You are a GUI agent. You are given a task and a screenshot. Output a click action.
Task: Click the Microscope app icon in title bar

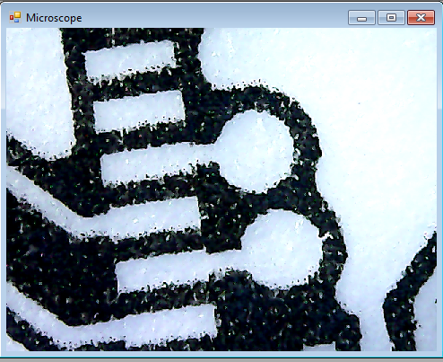point(15,17)
